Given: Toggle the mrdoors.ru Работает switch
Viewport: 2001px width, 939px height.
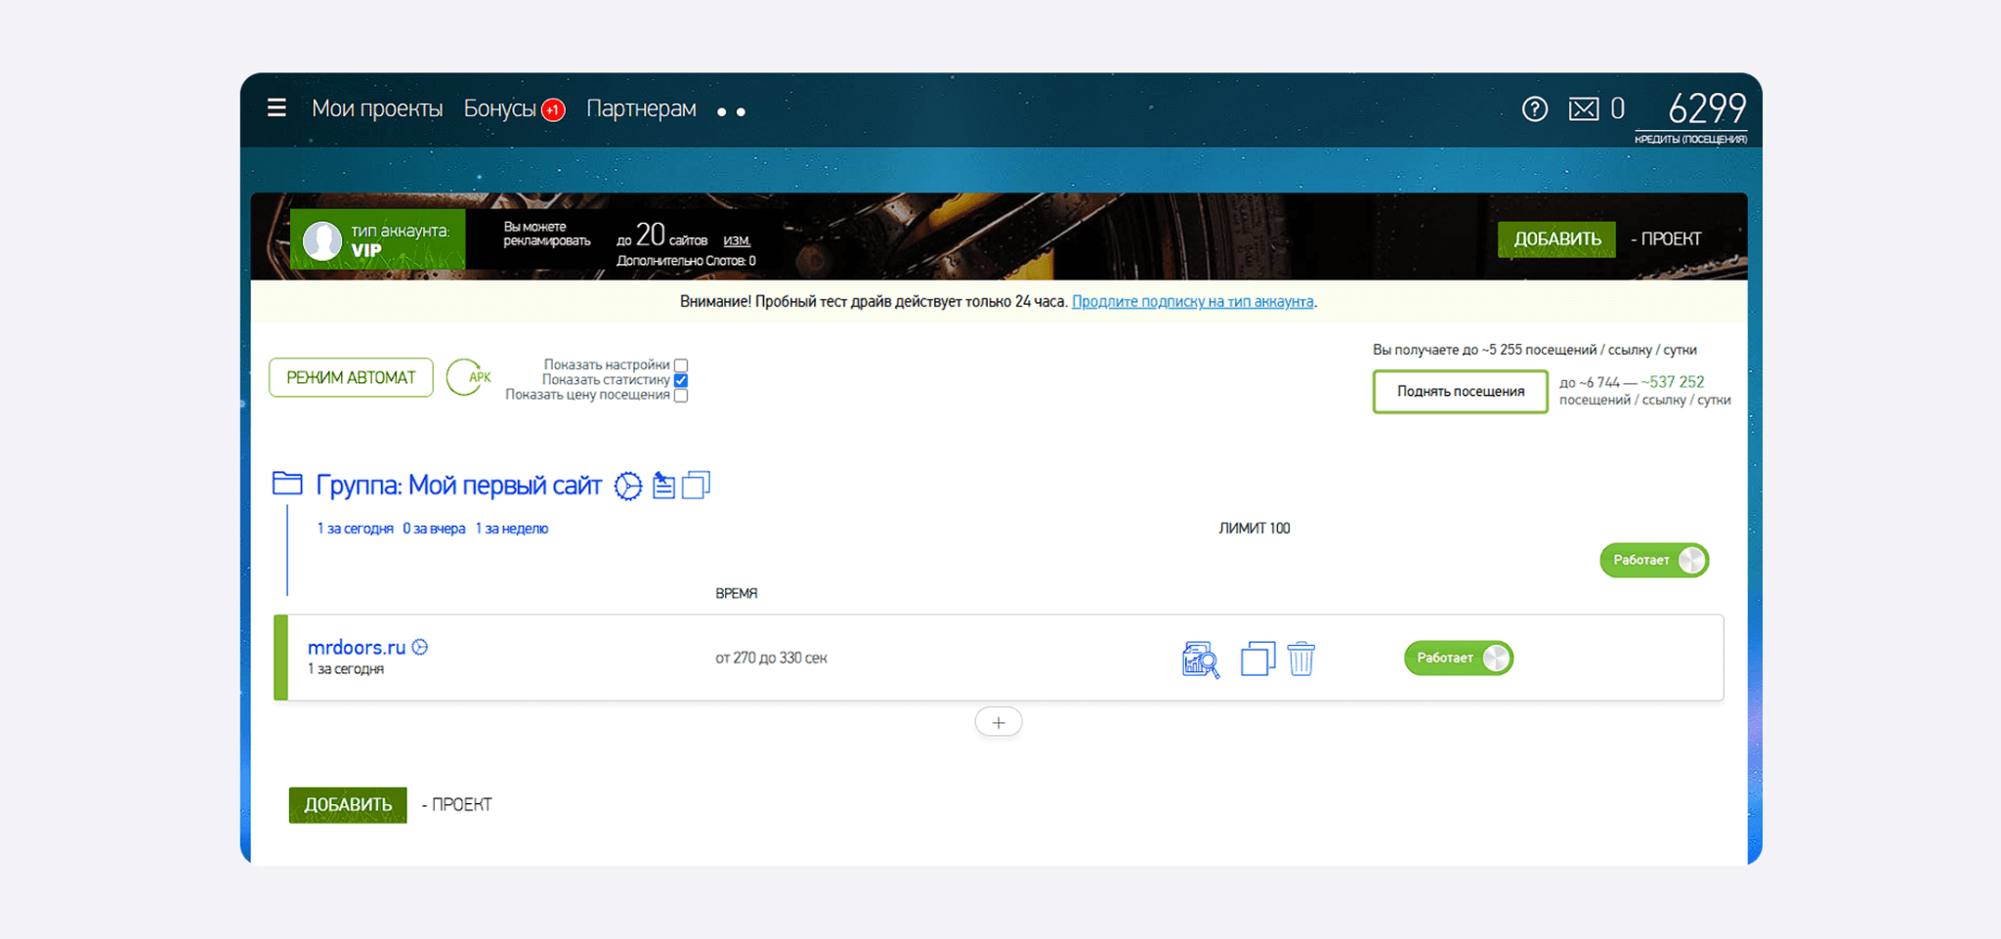Looking at the screenshot, I should point(1459,658).
